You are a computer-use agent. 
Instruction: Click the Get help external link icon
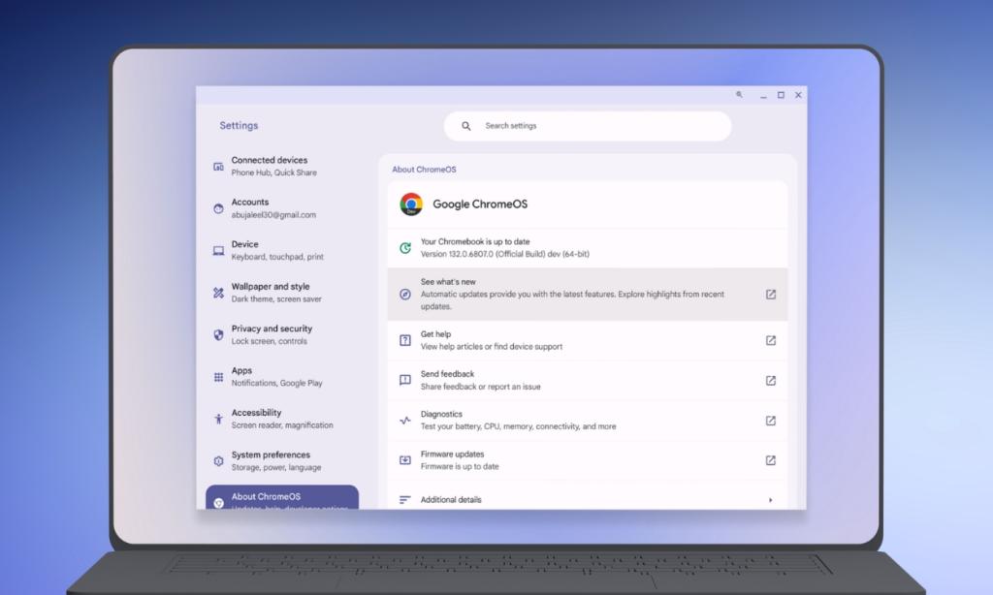click(770, 340)
